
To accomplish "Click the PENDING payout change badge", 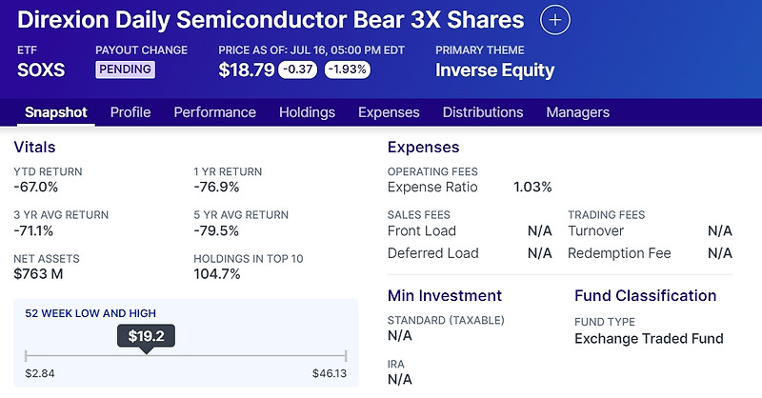I will point(125,70).
